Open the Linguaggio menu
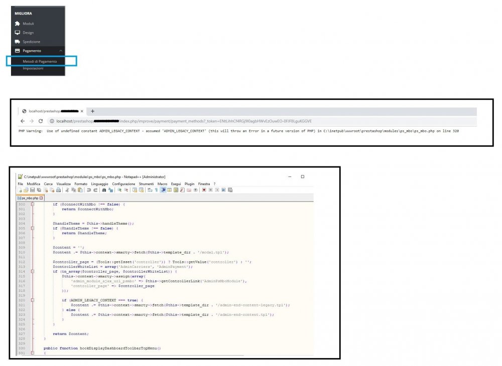Viewport: 502px width, 366px height. [x=99, y=184]
